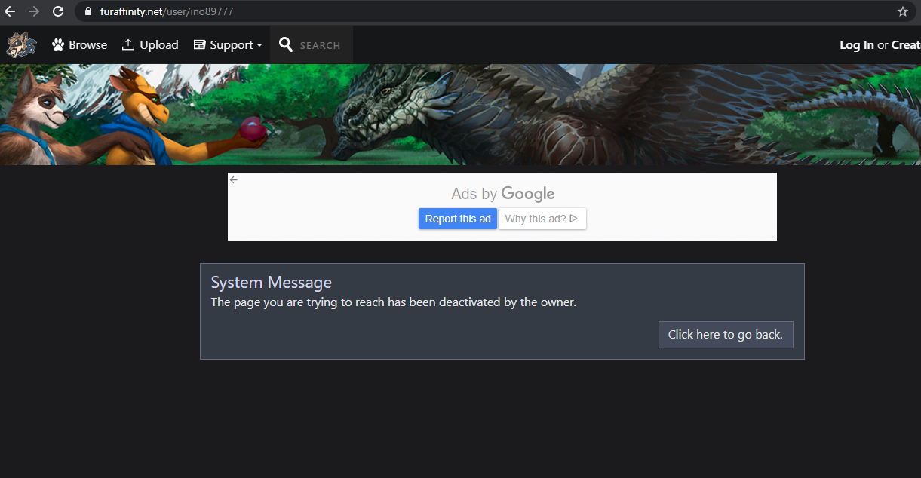Click the padlock site security icon
The width and height of the screenshot is (921, 478).
pyautogui.click(x=88, y=12)
